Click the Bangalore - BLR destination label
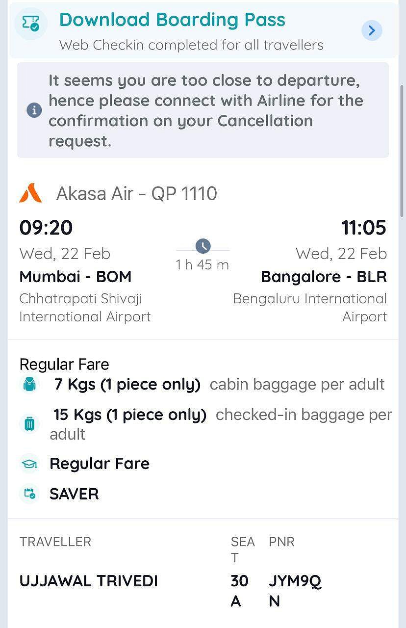Screen dimensions: 406x628 point(324,277)
